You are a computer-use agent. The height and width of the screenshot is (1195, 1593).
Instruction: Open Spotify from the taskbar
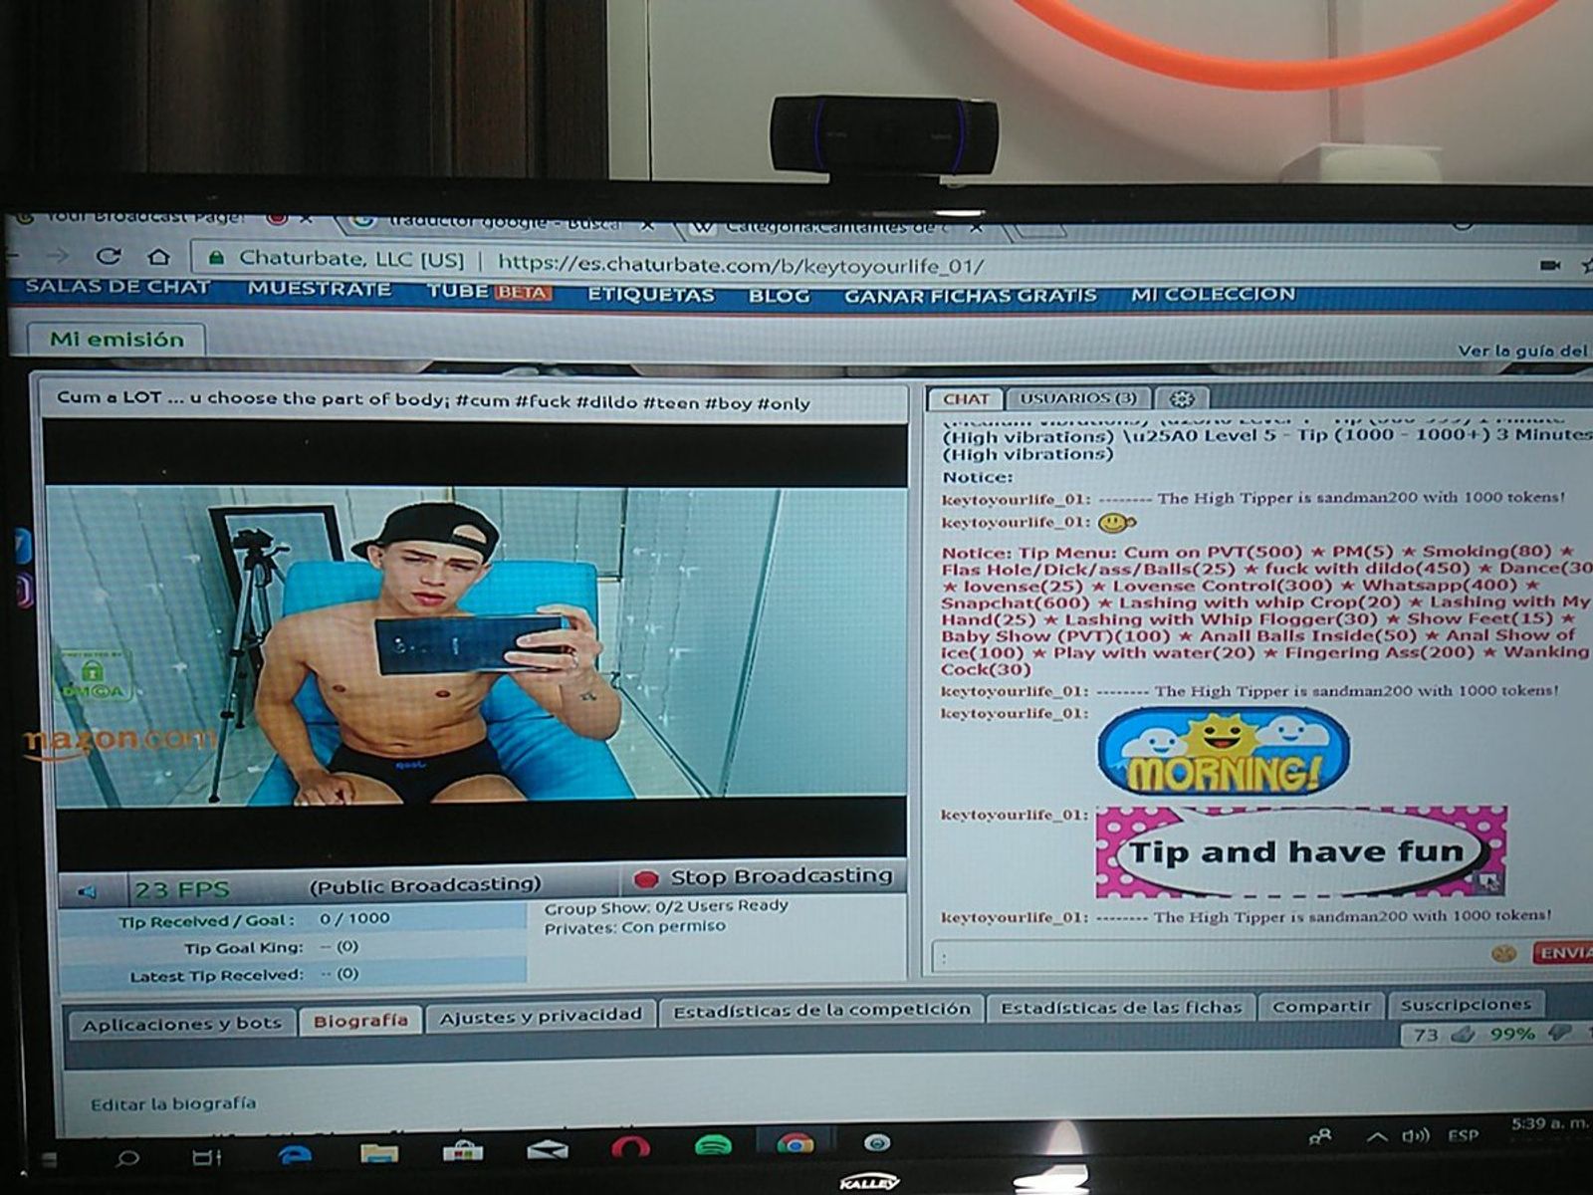712,1146
